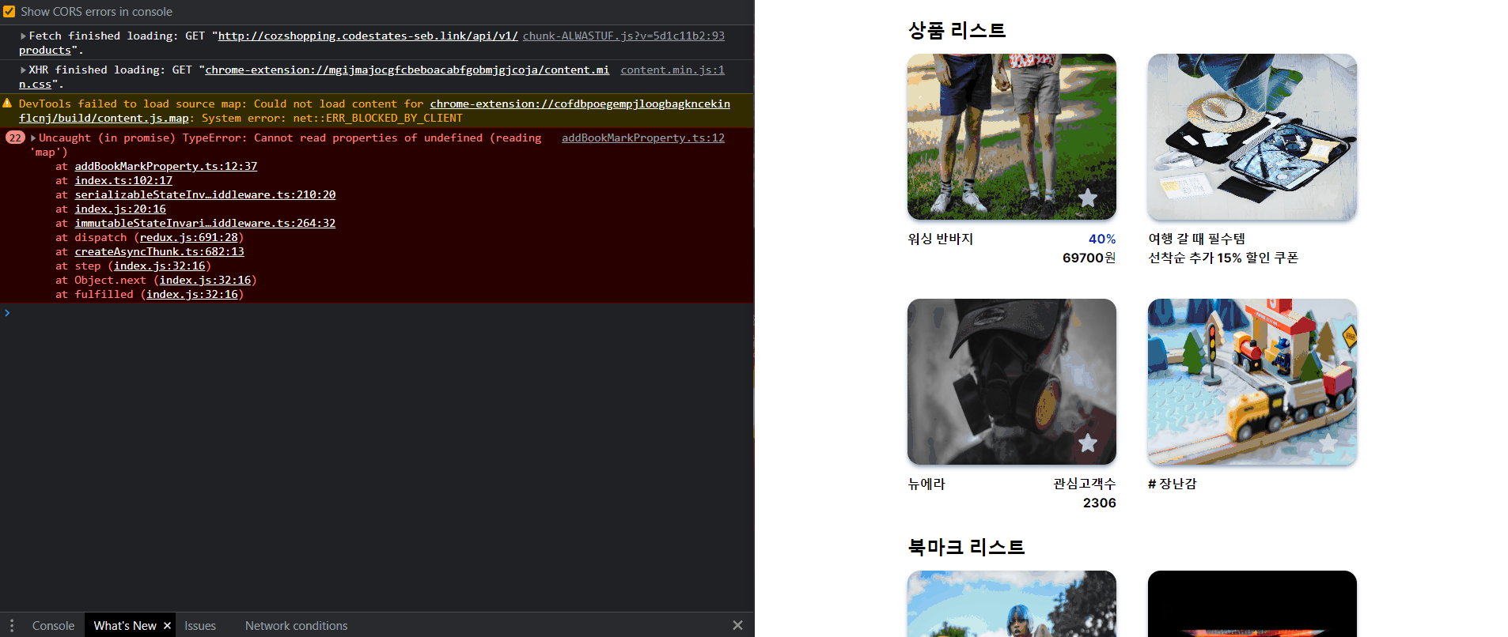Open index.js:32:16 link in Object.next frame
The image size is (1508, 637).
(206, 281)
